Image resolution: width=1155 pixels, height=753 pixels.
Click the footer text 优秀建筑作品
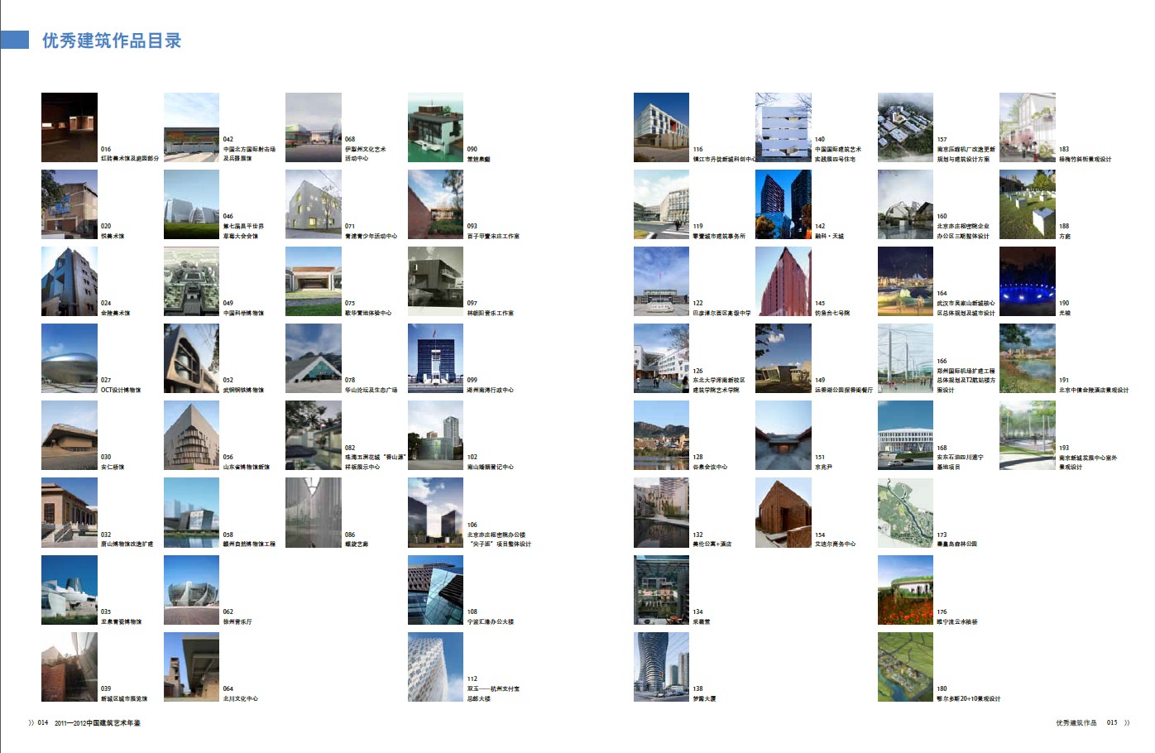click(1076, 722)
